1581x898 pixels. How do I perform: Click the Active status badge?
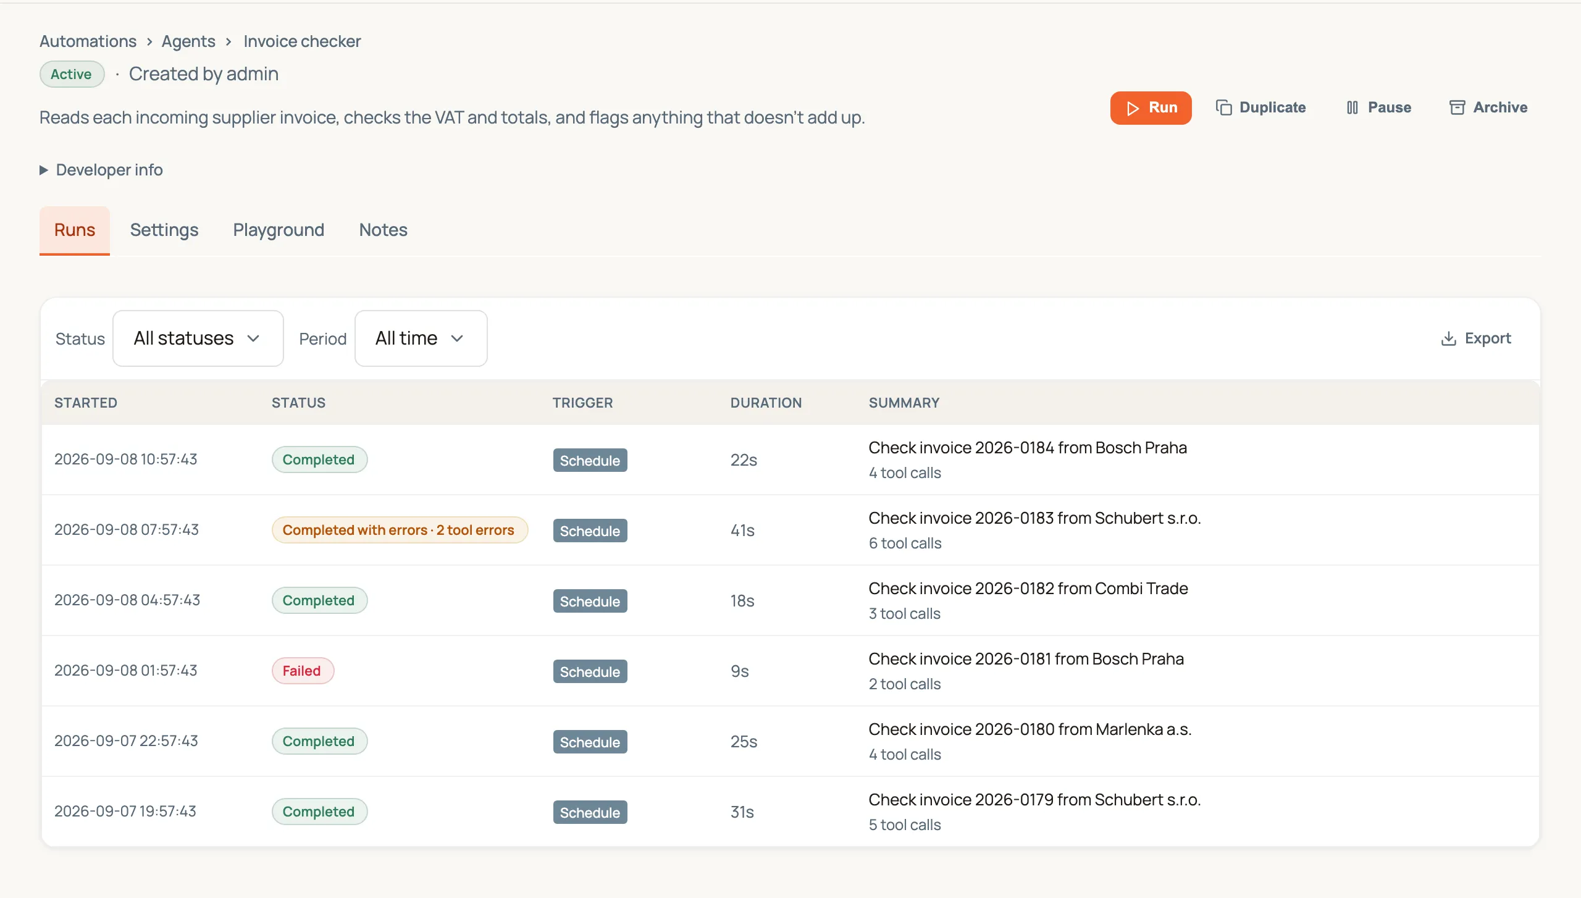click(72, 74)
